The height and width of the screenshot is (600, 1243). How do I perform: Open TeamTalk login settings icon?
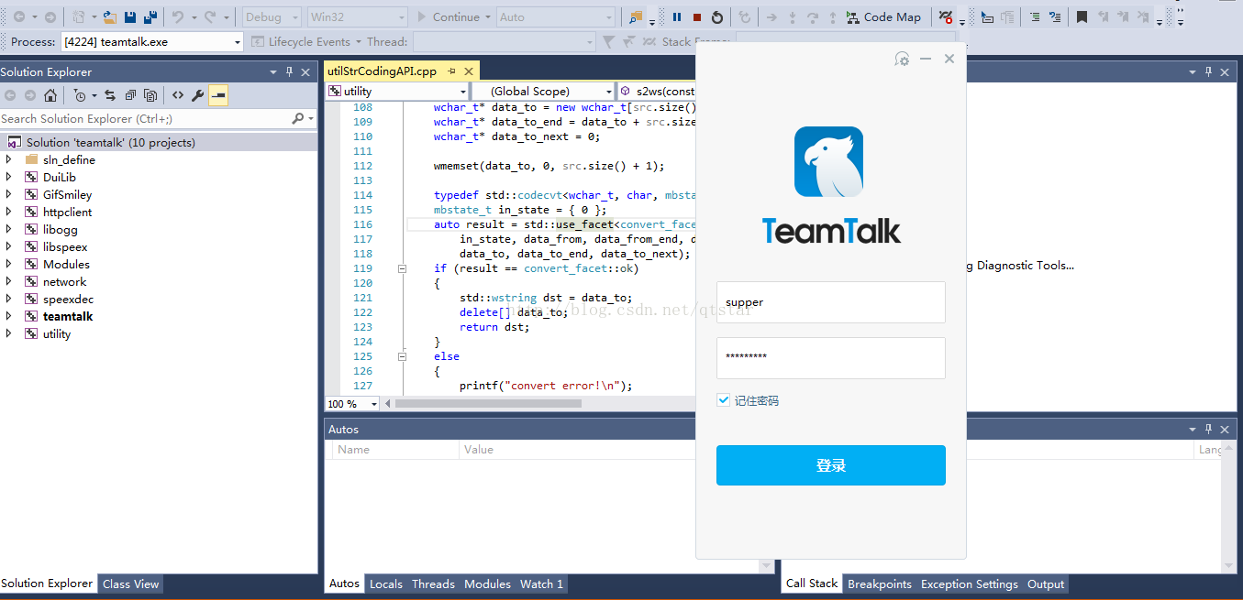[902, 59]
